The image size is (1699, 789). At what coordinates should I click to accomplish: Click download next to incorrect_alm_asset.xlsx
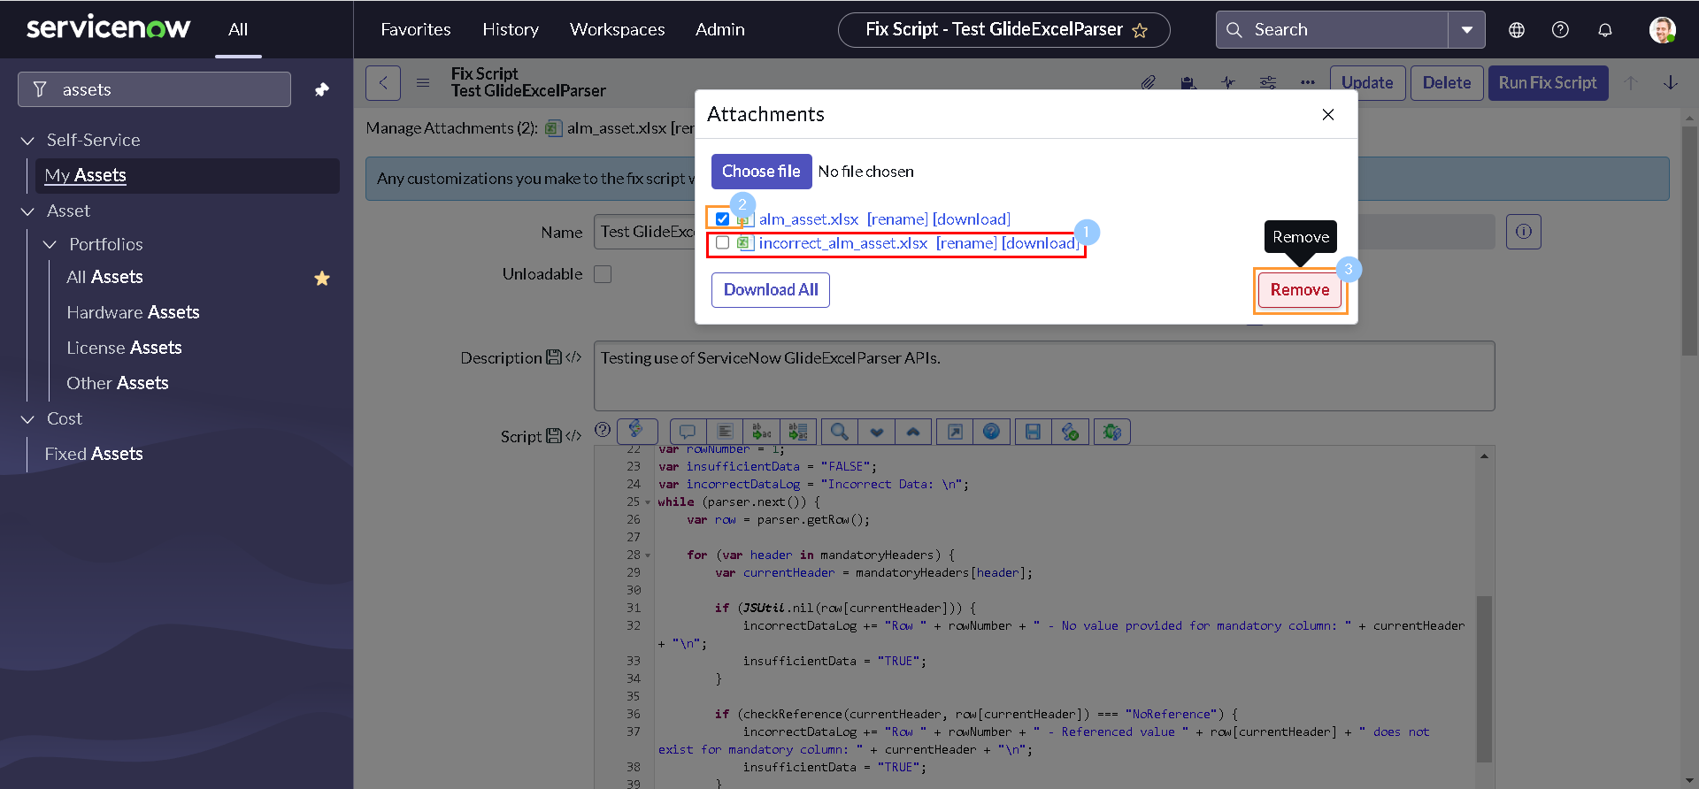click(x=1041, y=243)
